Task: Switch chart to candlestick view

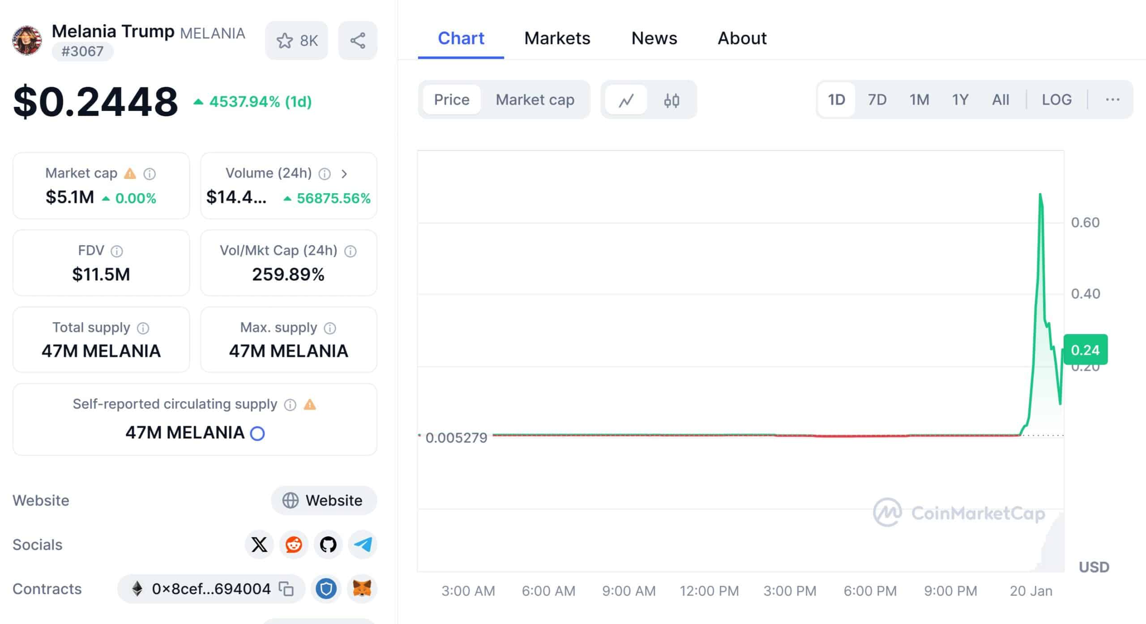Action: pyautogui.click(x=671, y=100)
